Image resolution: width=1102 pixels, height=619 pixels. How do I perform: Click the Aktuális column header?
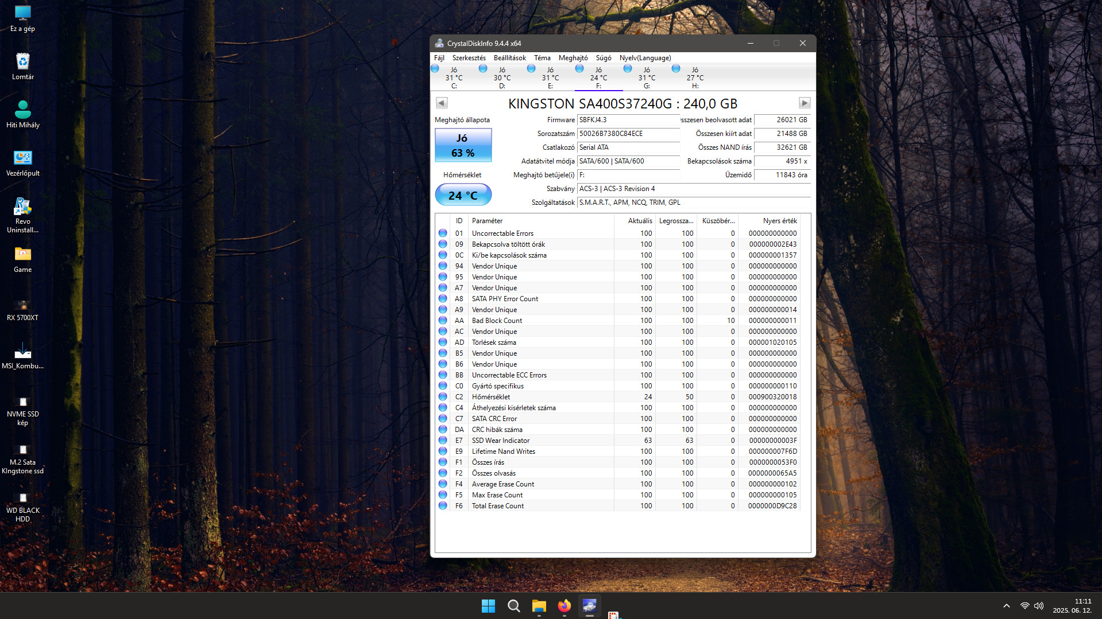click(x=635, y=221)
